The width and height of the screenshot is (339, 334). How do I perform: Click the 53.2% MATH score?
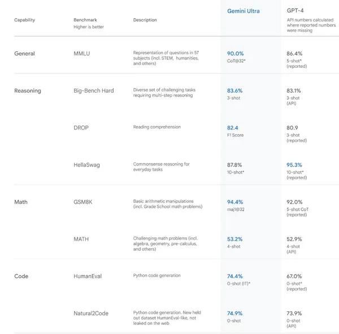[x=235, y=239]
